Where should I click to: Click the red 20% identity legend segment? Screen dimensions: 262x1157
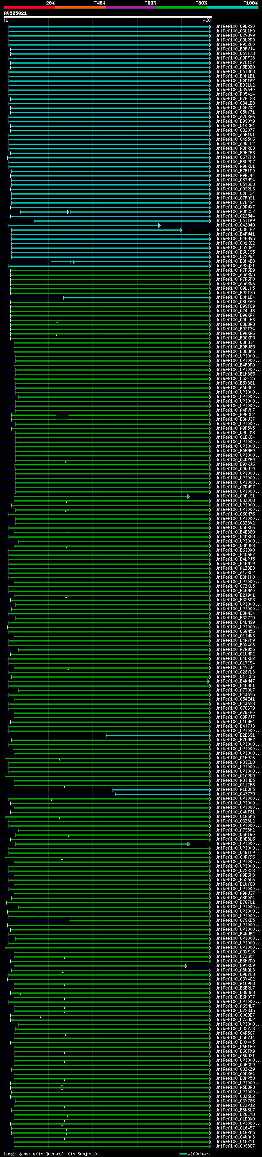pos(29,7)
